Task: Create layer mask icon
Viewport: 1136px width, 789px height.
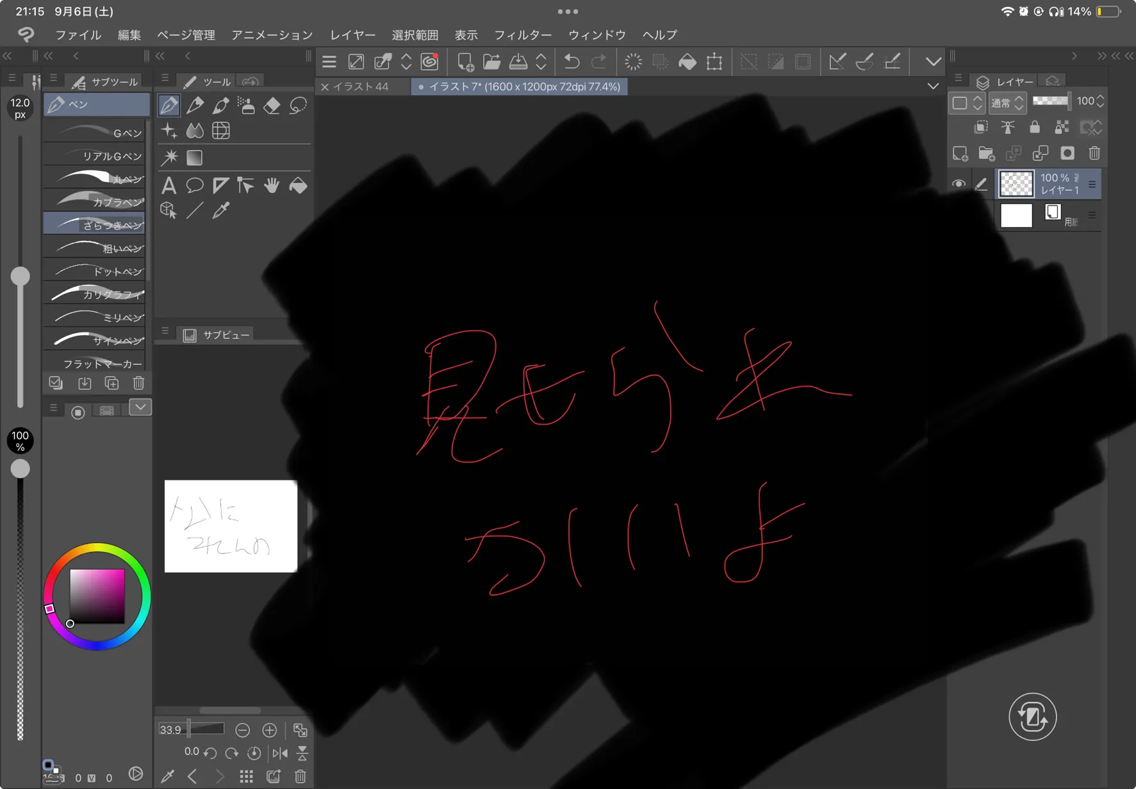Action: [1067, 153]
